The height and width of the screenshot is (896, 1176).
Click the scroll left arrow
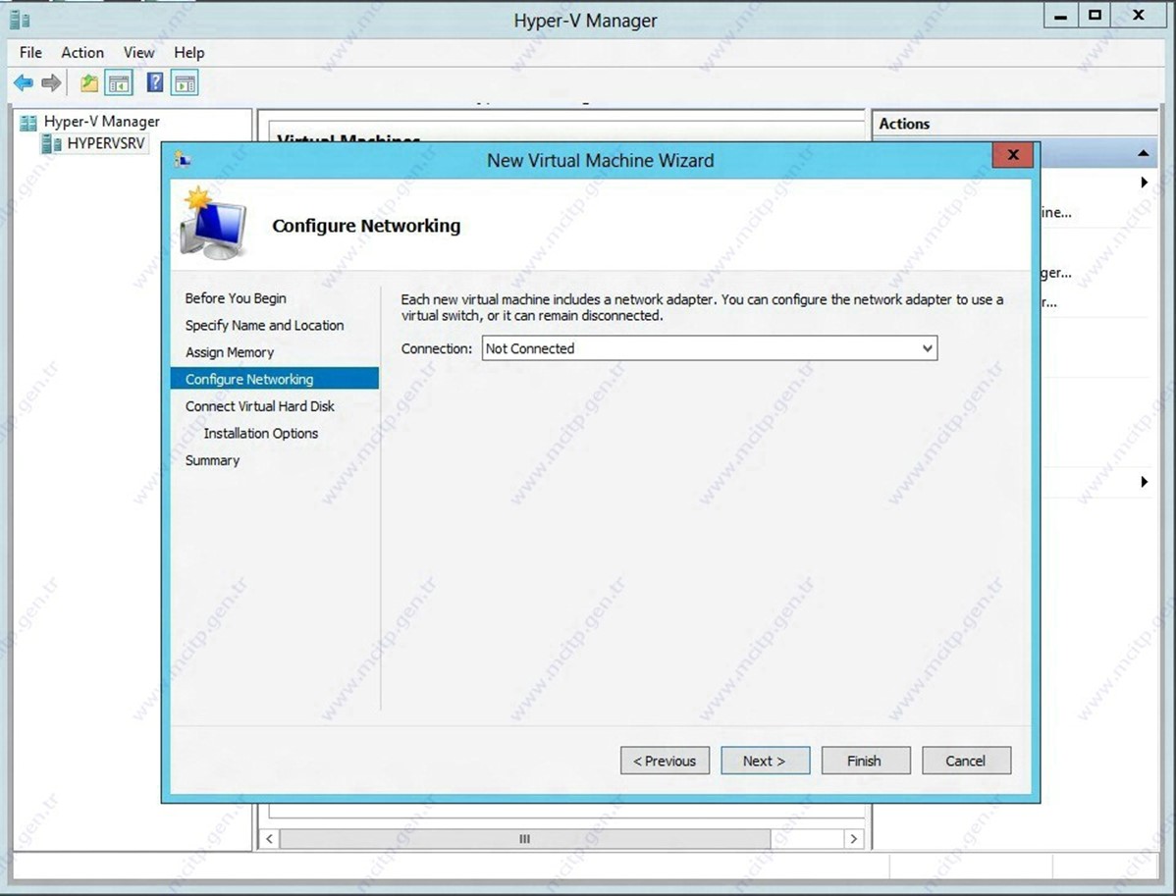(x=269, y=838)
